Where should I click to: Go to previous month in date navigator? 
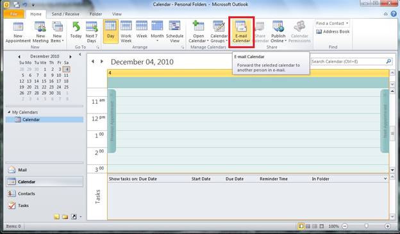pos(19,56)
